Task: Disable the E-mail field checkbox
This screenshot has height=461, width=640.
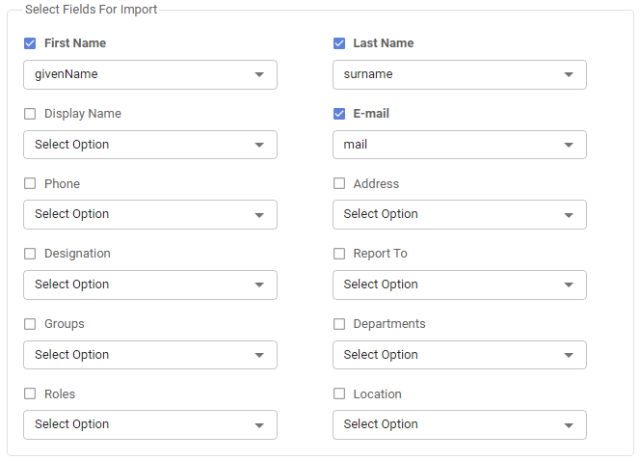Action: [339, 114]
